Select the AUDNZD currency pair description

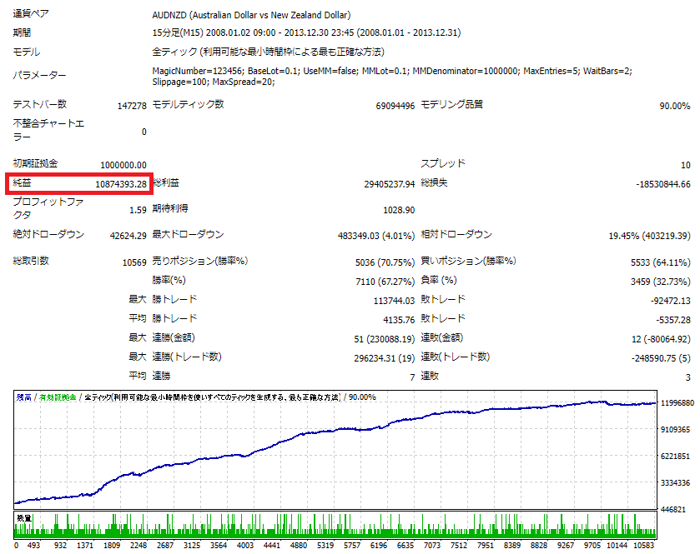[251, 15]
